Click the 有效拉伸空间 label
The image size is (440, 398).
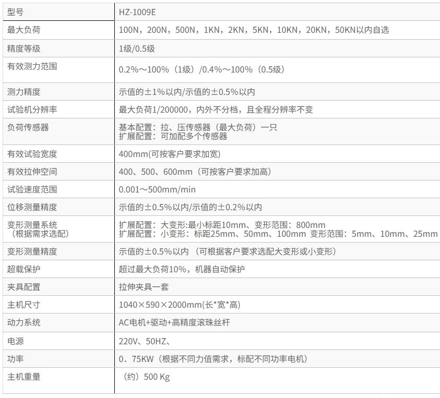[x=32, y=172]
